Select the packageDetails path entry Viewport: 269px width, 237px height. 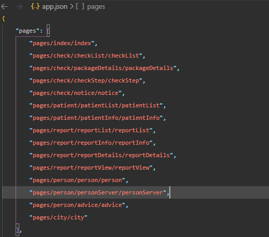[x=103, y=68]
